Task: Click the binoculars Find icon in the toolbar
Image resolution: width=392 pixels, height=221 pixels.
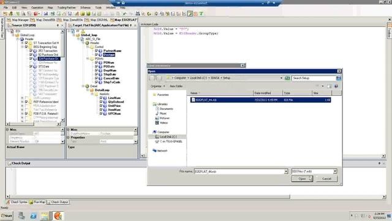Action: tap(137, 14)
